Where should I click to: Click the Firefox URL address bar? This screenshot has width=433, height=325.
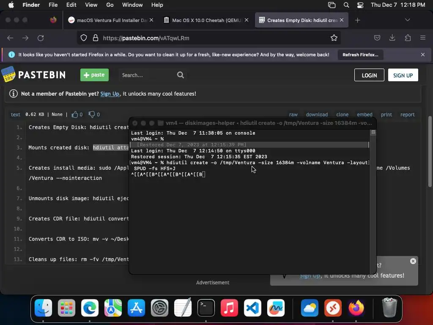point(208,38)
